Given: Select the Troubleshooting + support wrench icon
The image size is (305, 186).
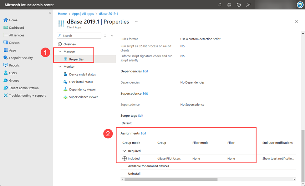Looking at the screenshot, I should pyautogui.click(x=6, y=95).
